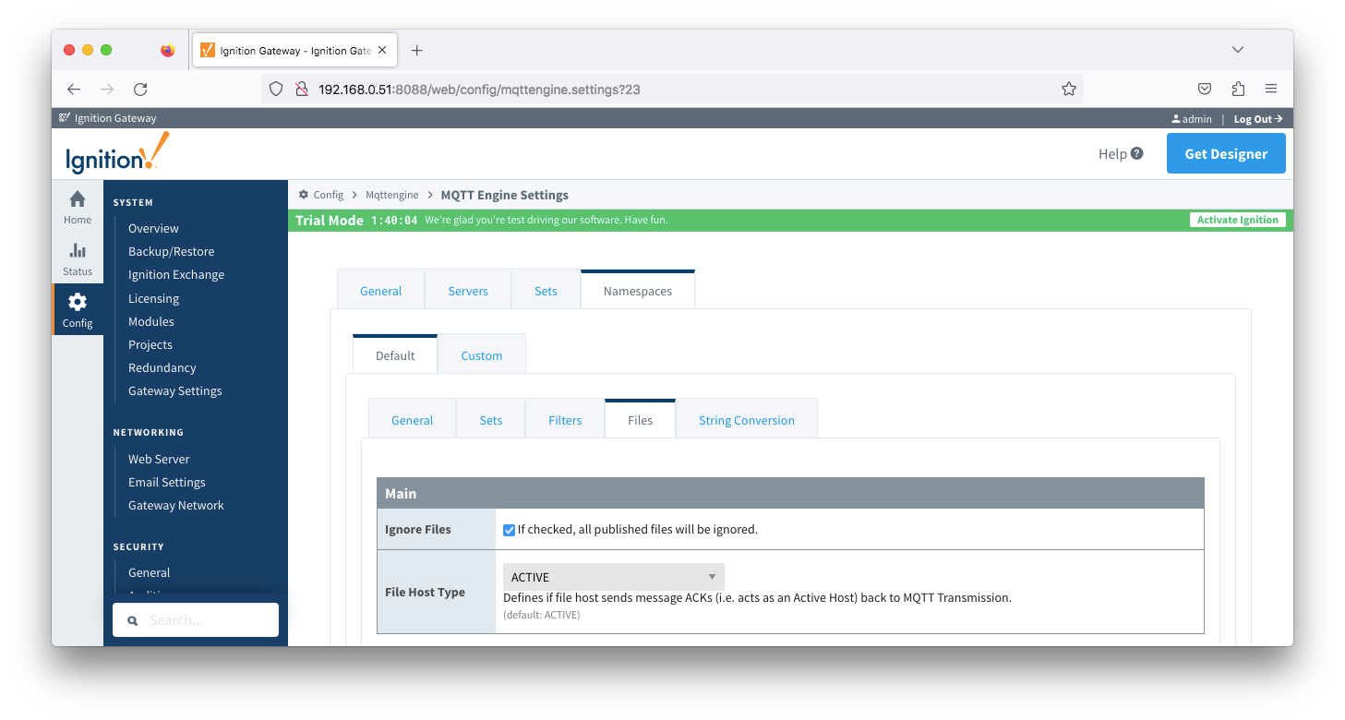Screen dimensions: 1345x720
Task: Open Gateway Settings in the sidebar
Action: [175, 390]
